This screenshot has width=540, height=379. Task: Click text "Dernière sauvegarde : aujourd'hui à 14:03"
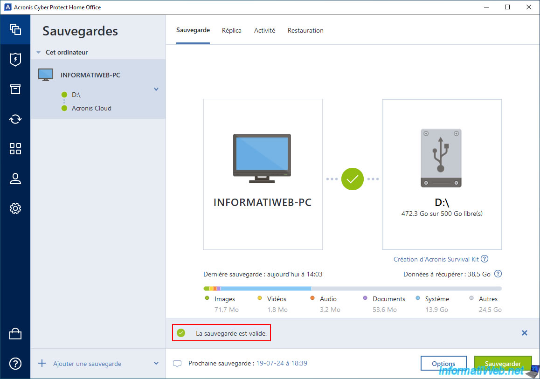(263, 275)
